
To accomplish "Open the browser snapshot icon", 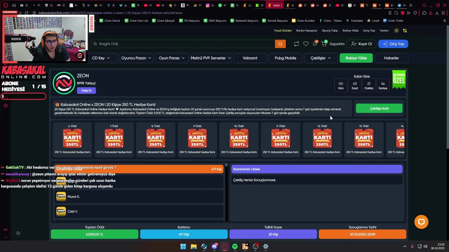I will pos(396,13).
